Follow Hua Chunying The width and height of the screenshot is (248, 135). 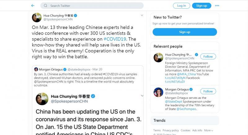pos(208,57)
